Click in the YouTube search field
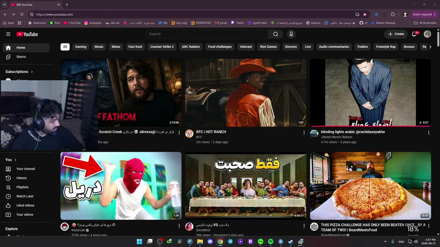 tap(207, 34)
